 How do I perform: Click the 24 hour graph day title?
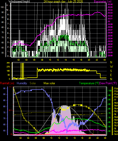tap(63, 1)
